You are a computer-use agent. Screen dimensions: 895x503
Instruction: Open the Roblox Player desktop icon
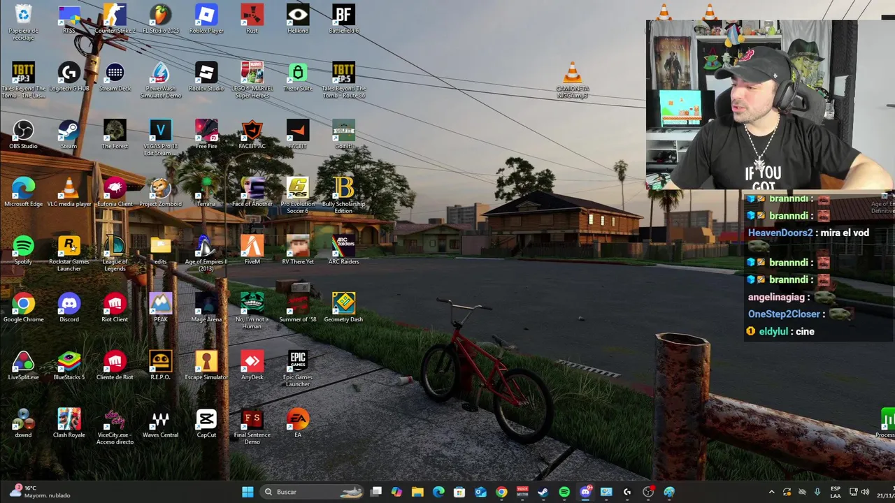click(206, 19)
